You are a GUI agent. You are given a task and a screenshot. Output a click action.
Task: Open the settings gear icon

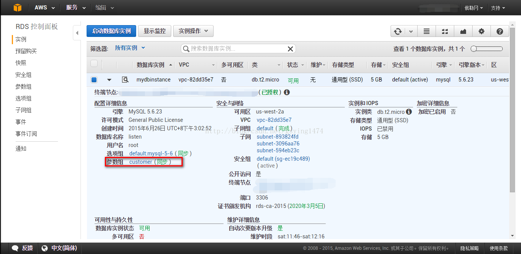pyautogui.click(x=481, y=31)
